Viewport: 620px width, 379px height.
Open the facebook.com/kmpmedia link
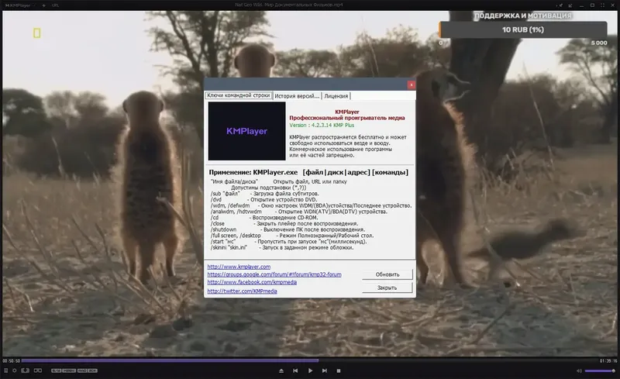pos(252,282)
